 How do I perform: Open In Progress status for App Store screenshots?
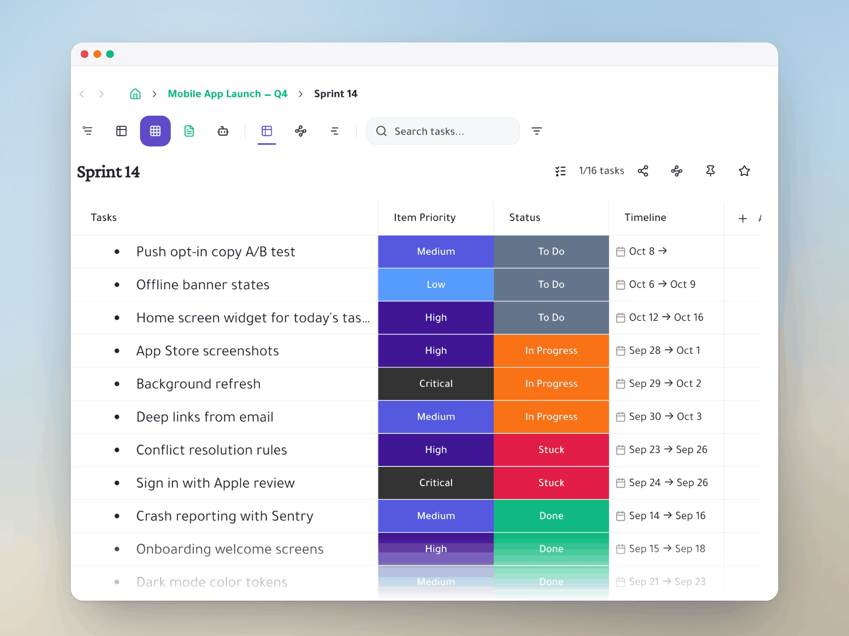[x=551, y=351]
